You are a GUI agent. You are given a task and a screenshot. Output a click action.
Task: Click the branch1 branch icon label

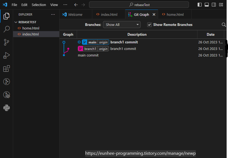80,49
